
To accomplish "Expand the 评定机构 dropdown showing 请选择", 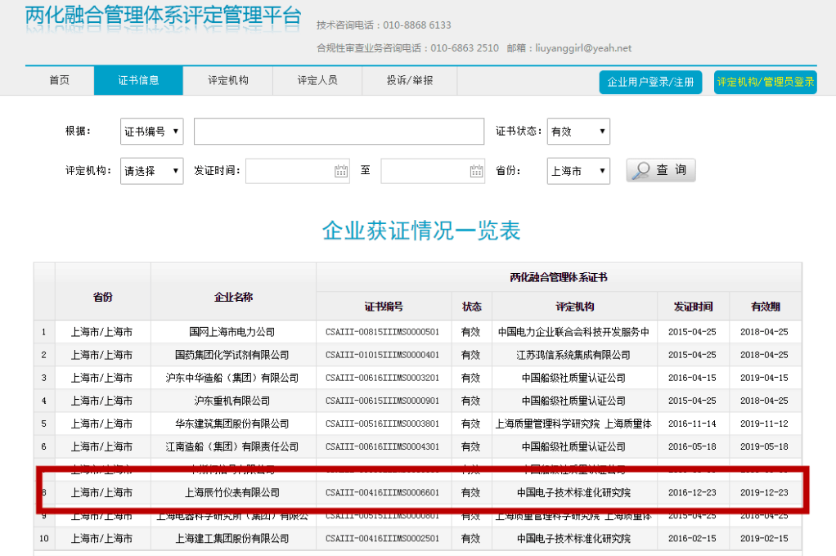I will [x=152, y=171].
